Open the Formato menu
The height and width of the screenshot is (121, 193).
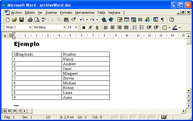tap(66, 13)
